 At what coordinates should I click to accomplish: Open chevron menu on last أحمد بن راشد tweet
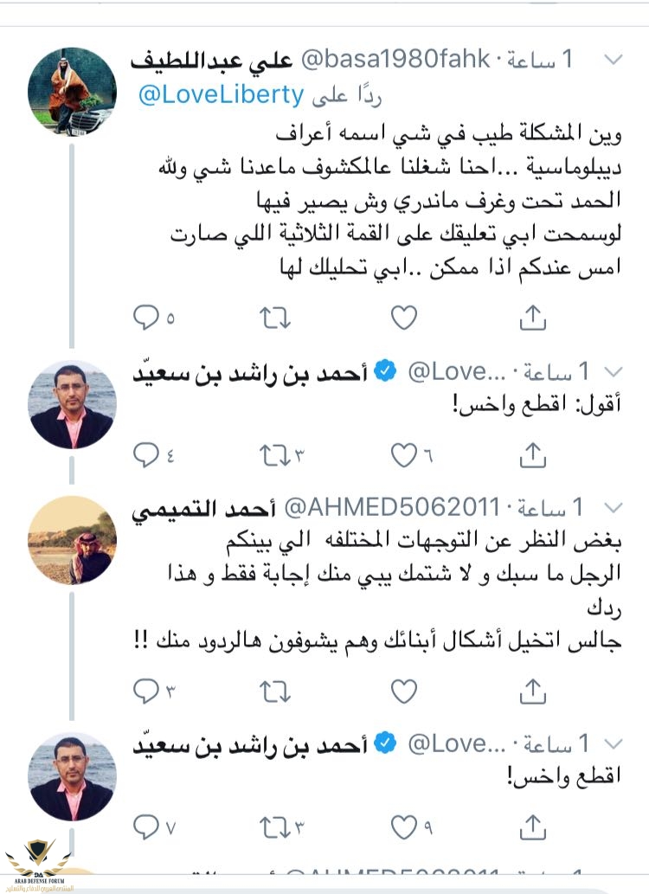coord(614,743)
